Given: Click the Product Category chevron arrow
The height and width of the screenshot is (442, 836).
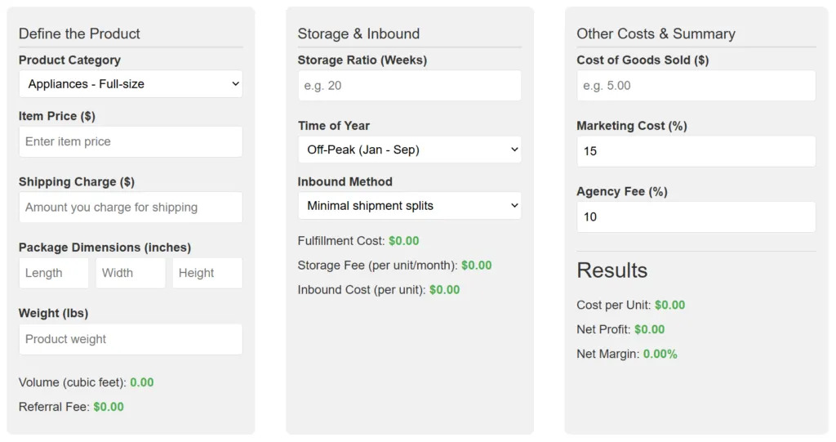Looking at the screenshot, I should (235, 84).
